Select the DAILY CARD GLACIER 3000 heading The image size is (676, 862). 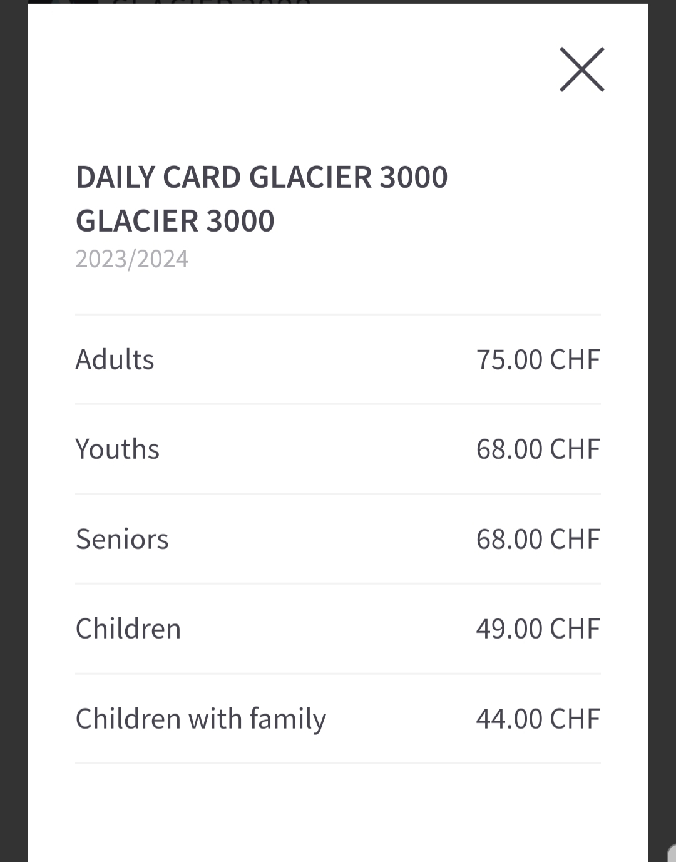point(262,177)
